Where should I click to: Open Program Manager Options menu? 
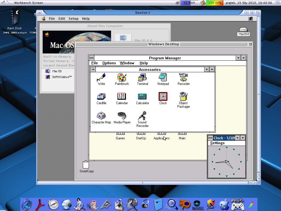pyautogui.click(x=109, y=63)
